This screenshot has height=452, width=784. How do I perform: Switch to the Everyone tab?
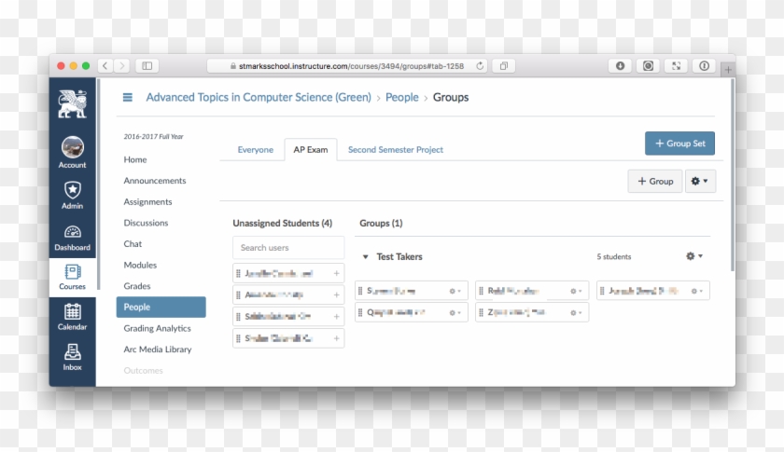[256, 149]
